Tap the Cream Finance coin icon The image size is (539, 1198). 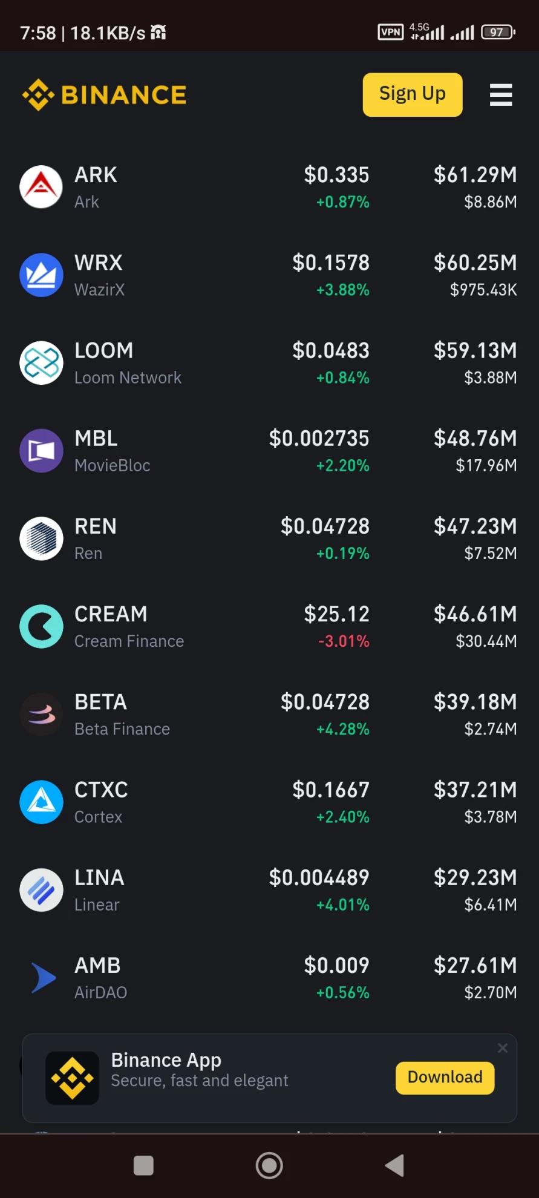coord(41,626)
